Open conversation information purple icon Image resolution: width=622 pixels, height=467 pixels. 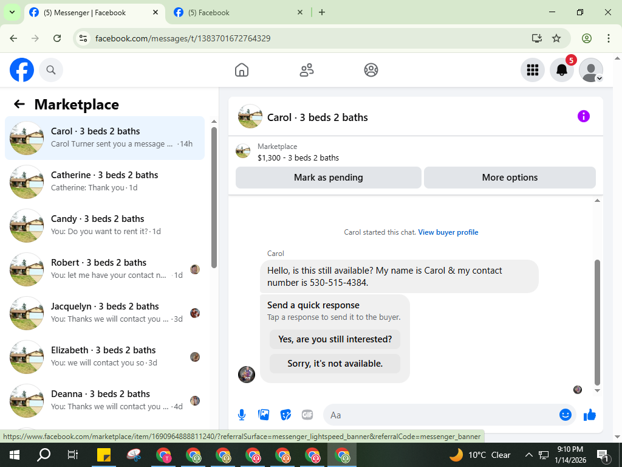tap(584, 116)
